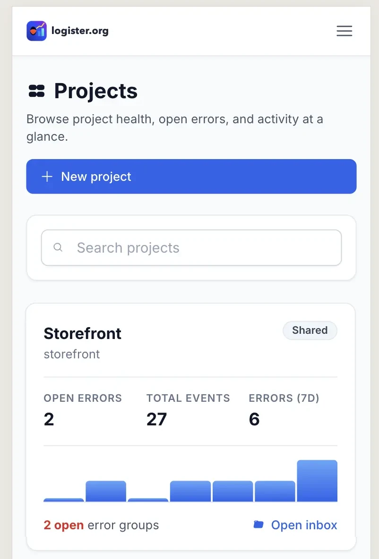Select the Total Events value 27
Viewport: 379px width, 559px height.
[156, 419]
